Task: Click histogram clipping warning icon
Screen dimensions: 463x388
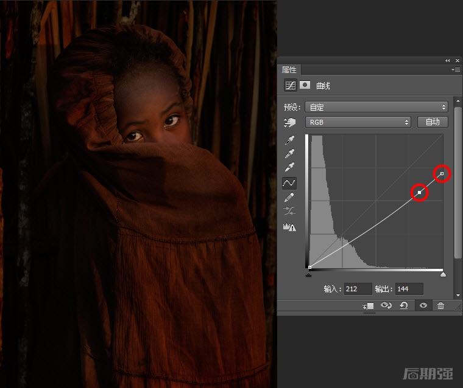Action: [x=289, y=227]
